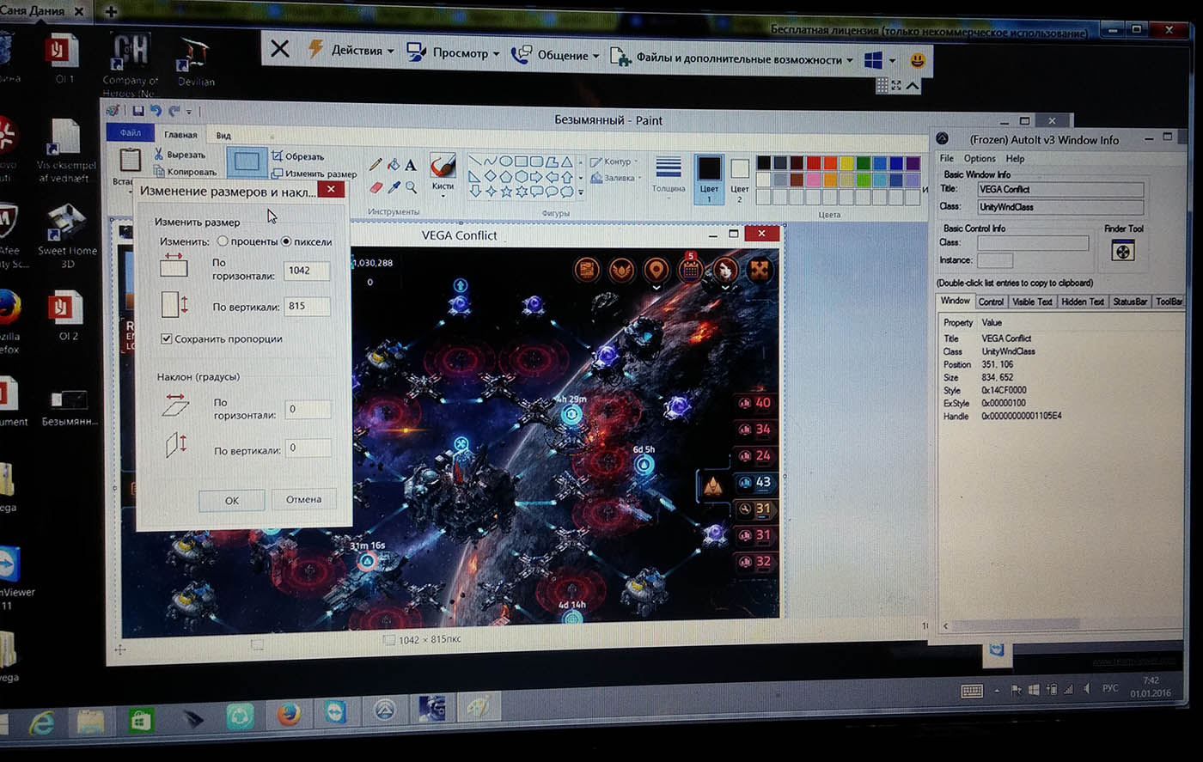Open TeamViewer Просмотр dropdown

tap(452, 52)
